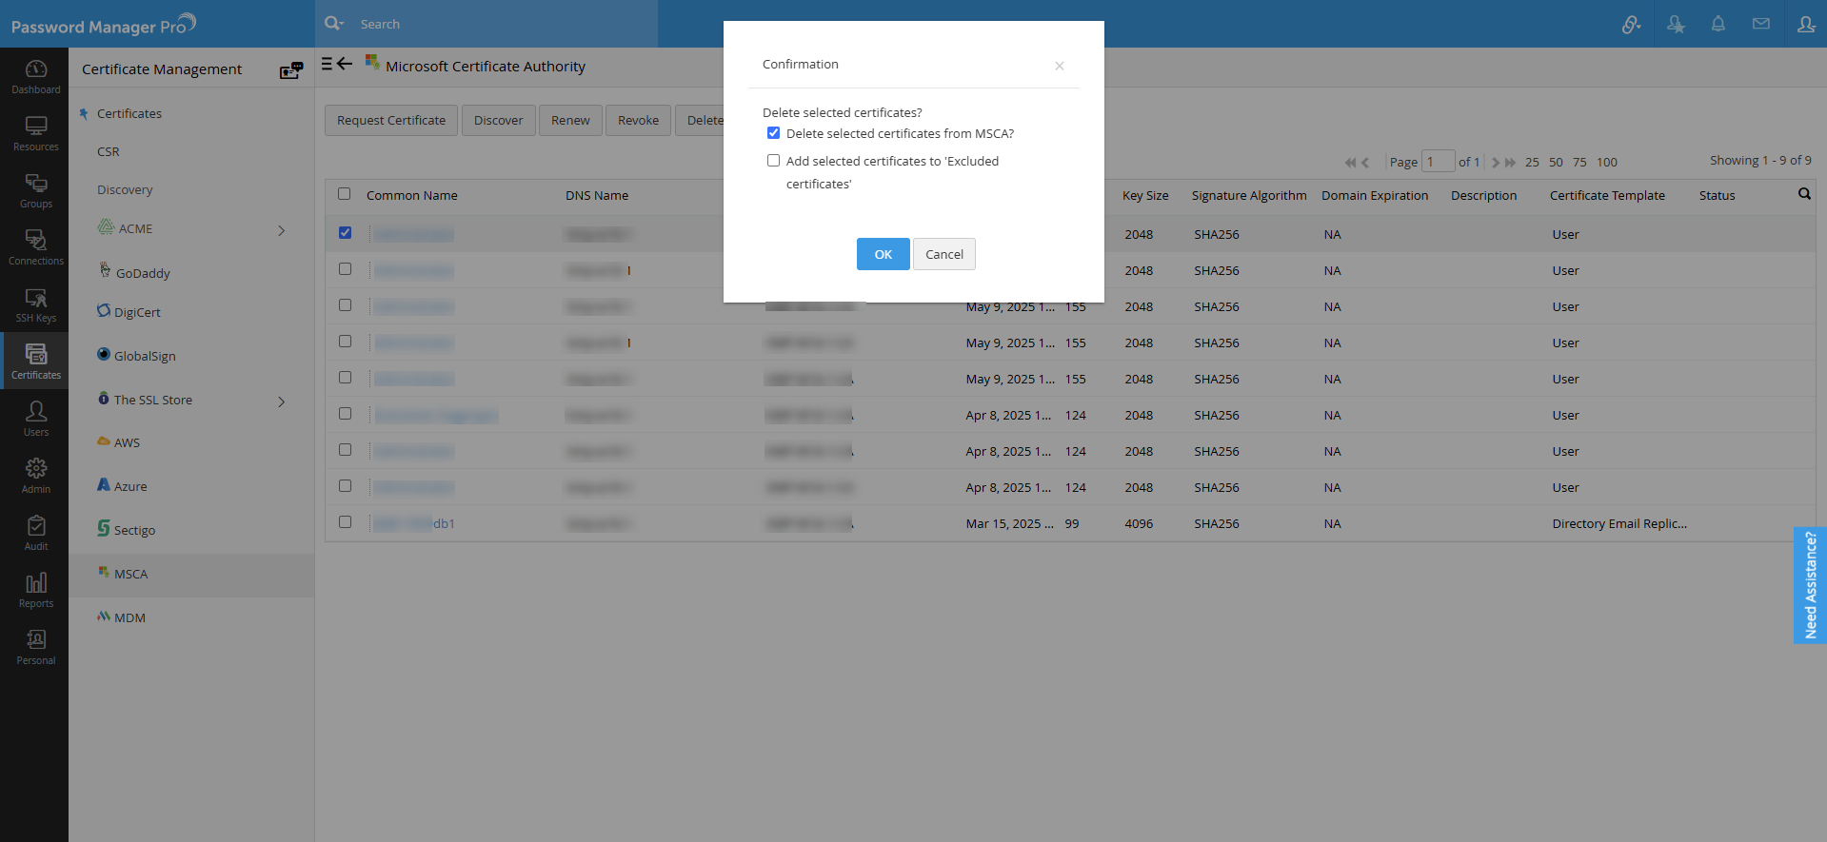The height and width of the screenshot is (842, 1827).
Task: Sort by the Signature Algorithm column header
Action: (1249, 195)
